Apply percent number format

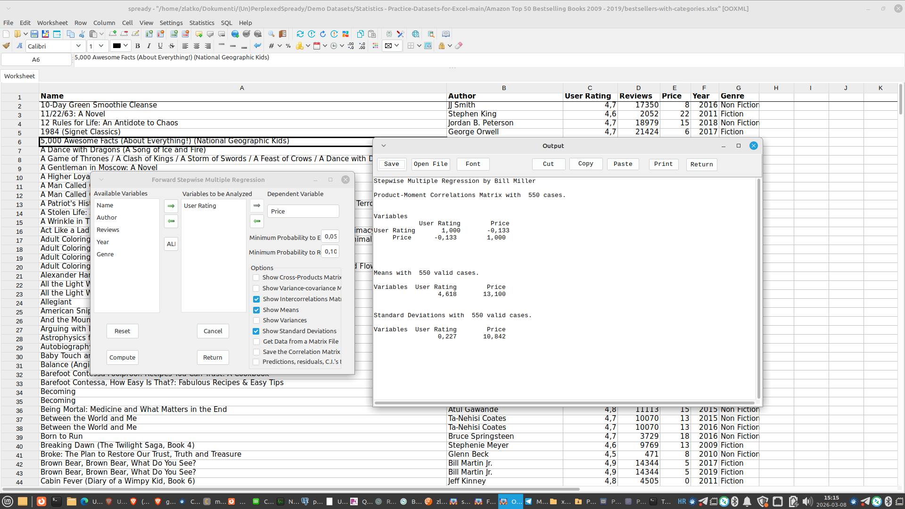[288, 46]
